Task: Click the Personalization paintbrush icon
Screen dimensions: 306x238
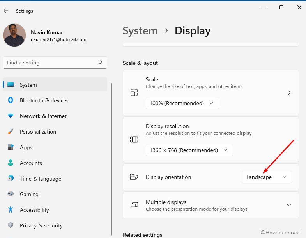Action: [11, 132]
